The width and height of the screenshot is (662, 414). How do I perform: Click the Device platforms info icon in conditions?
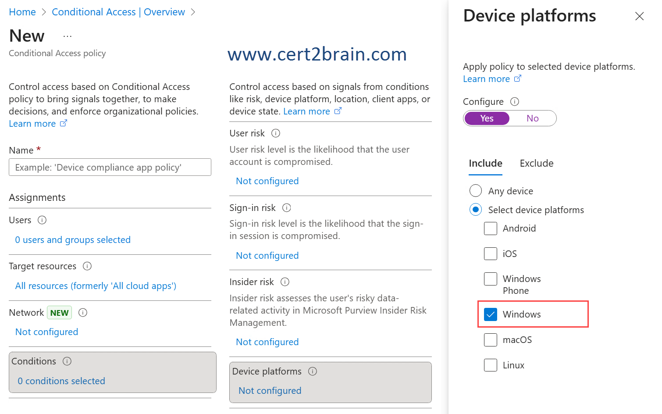tap(313, 371)
